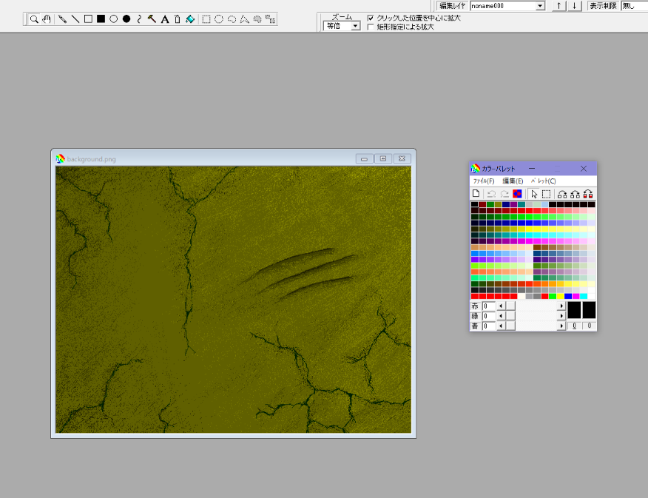Choose the pencil freehand drawing tool
Viewport: 648px width, 498px height.
tap(63, 19)
